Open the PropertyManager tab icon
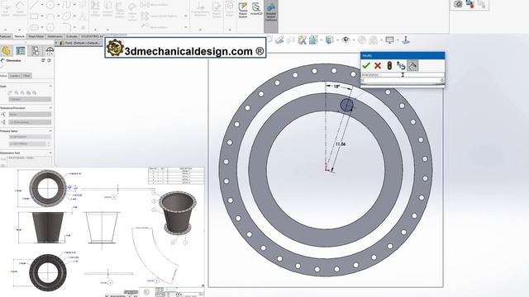The width and height of the screenshot is (529, 297). (x=20, y=51)
